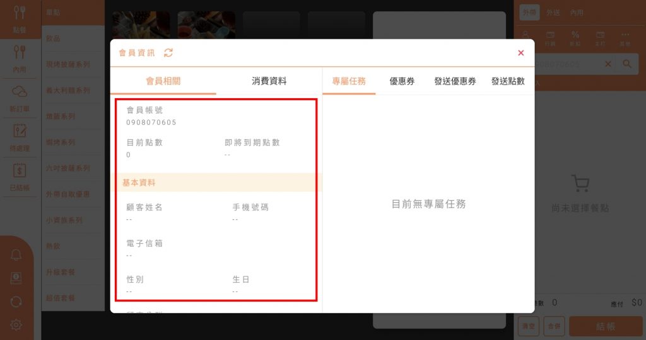Click the notification bell icon
Viewport: 646px width, 340px height.
coord(16,255)
